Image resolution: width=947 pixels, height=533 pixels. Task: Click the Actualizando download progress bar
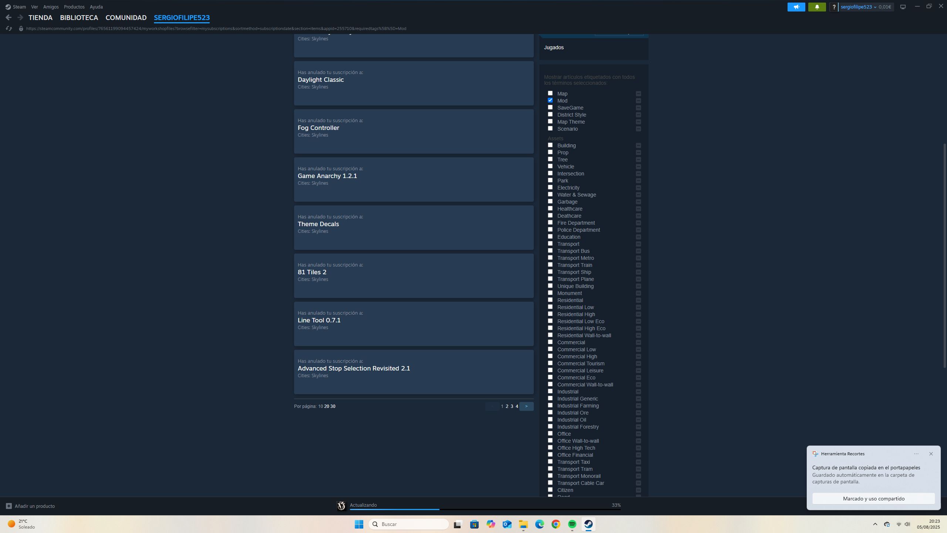485,509
